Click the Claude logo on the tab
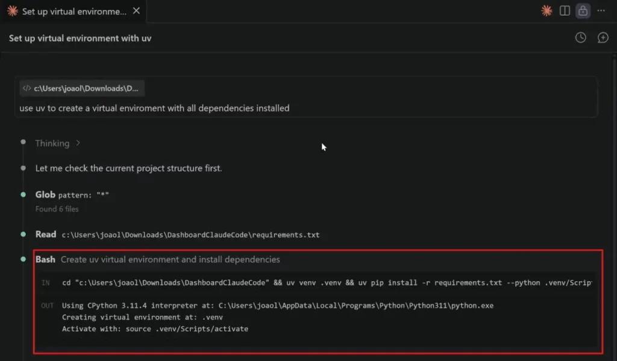This screenshot has width=617, height=361. pos(13,11)
